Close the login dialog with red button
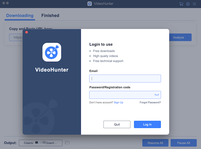This screenshot has height=149, width=201. pos(27,32)
